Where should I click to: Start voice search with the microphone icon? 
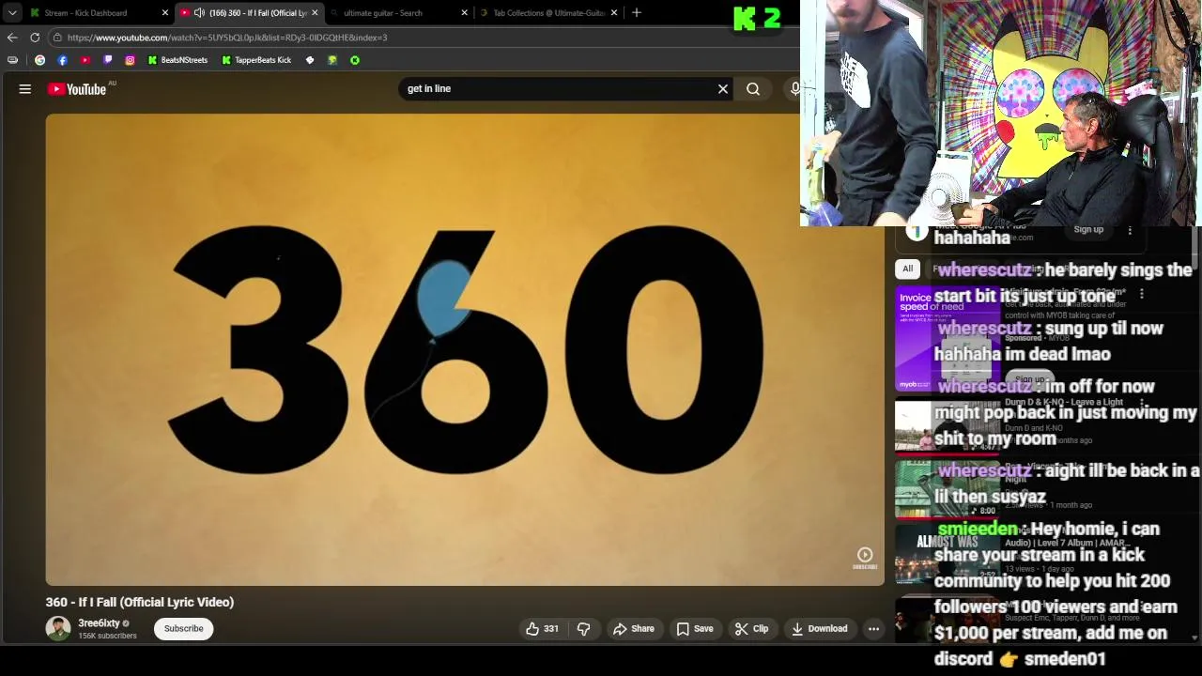(795, 88)
